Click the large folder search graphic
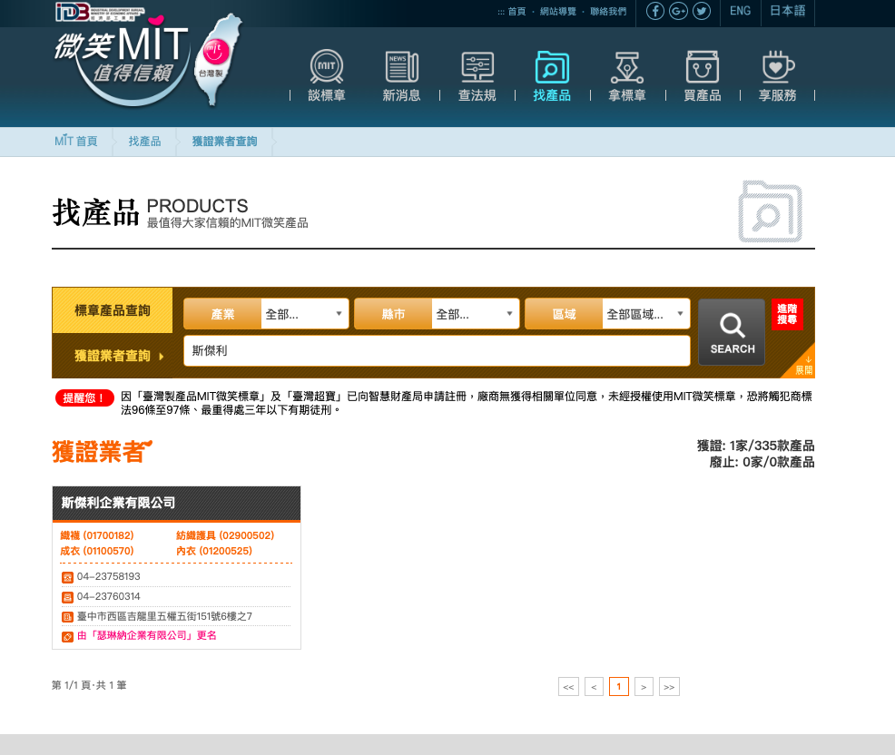 (x=770, y=211)
